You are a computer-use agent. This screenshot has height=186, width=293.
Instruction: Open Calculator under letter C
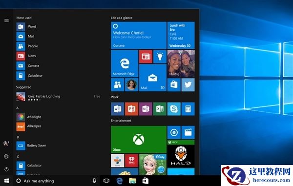29,165
